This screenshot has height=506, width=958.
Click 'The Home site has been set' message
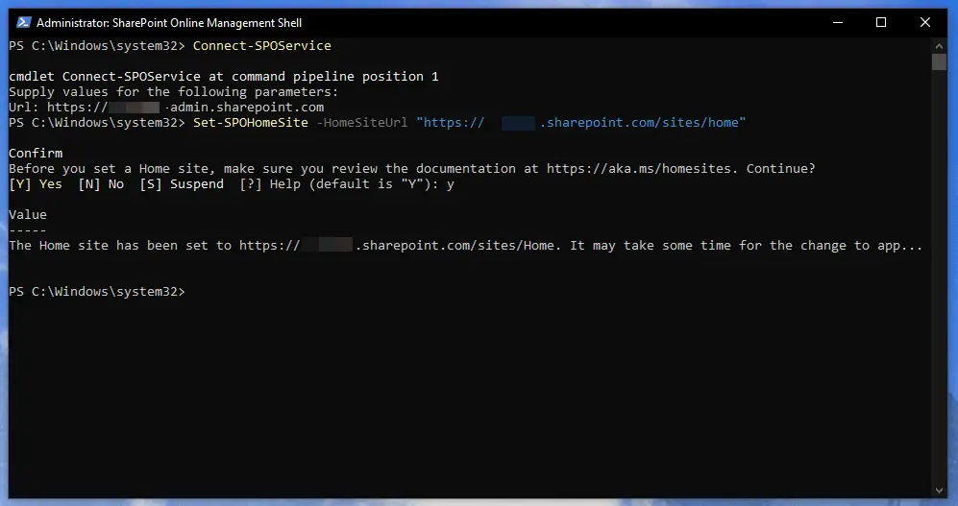pyautogui.click(x=466, y=246)
